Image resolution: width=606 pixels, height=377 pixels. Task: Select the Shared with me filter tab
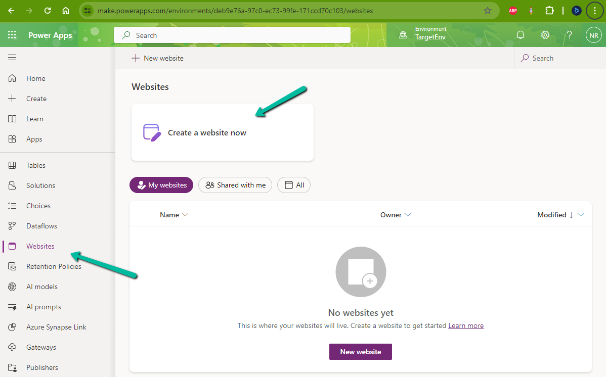coord(235,185)
